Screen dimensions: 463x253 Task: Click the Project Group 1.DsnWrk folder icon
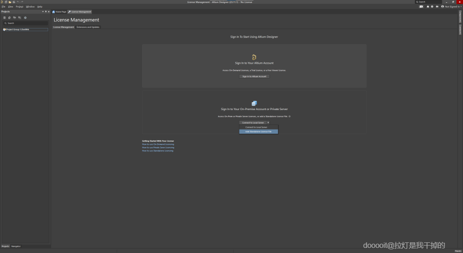point(5,30)
